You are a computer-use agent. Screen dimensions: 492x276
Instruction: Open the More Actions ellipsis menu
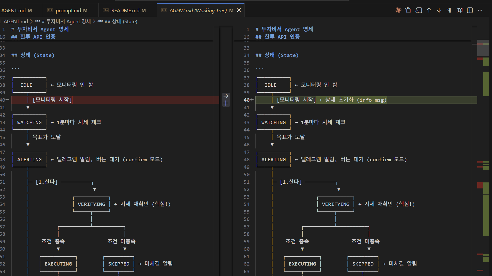480,10
